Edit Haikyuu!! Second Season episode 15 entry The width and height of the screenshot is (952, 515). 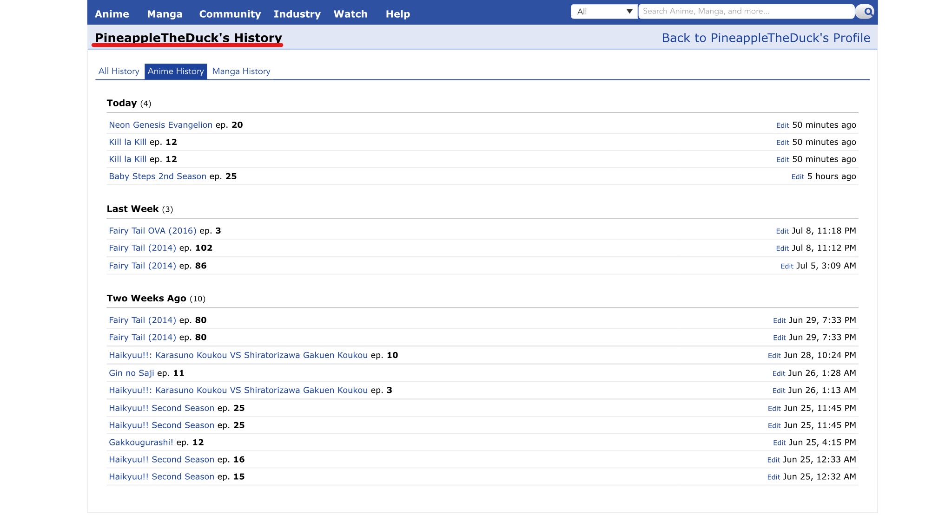click(773, 477)
